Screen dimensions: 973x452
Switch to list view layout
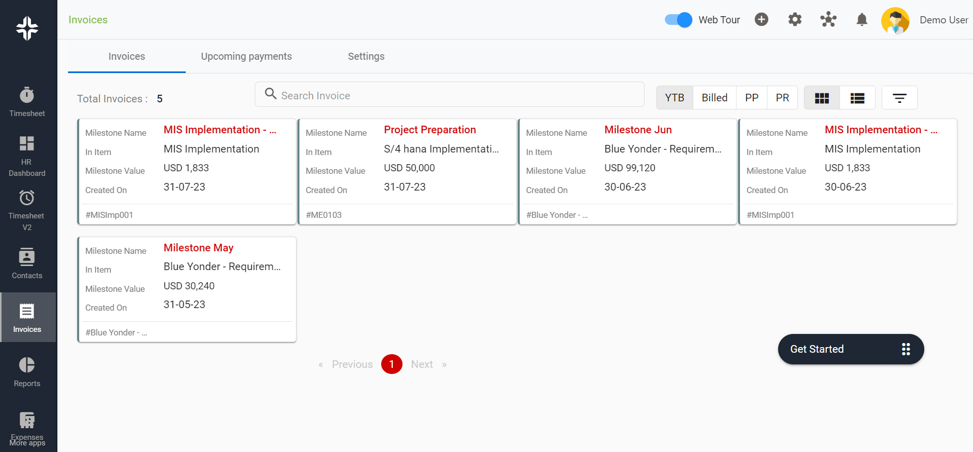tap(857, 98)
